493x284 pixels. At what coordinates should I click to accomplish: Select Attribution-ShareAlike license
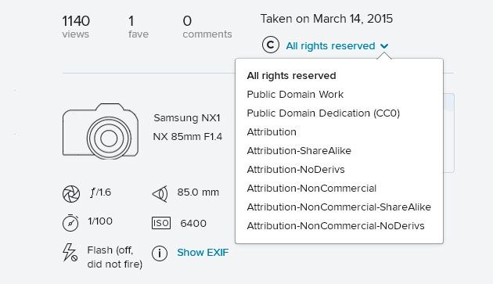(299, 151)
